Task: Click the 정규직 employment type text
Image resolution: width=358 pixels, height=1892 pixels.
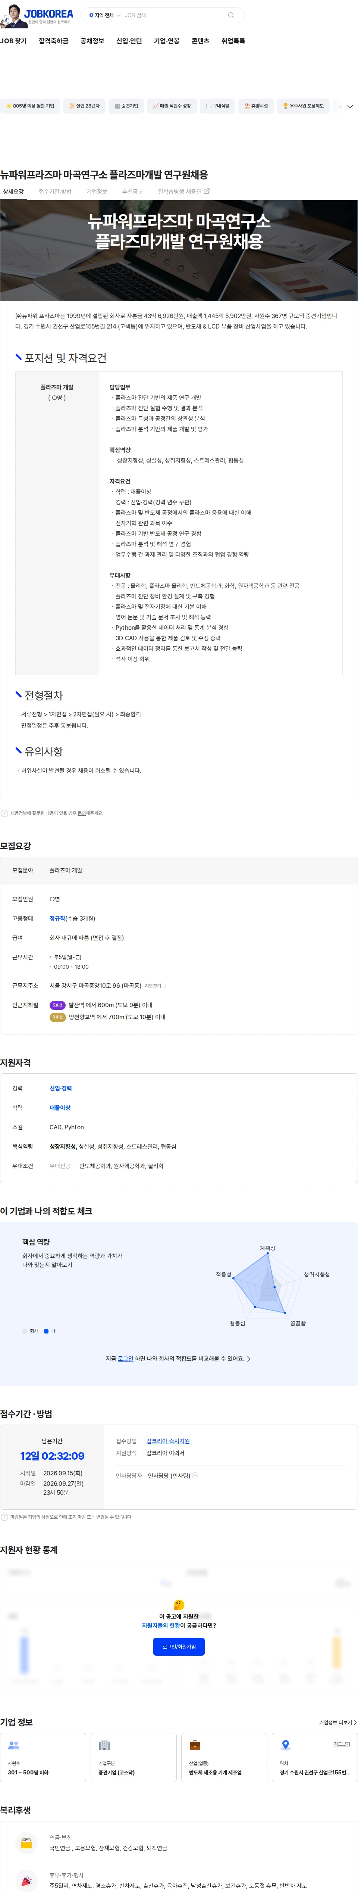Action: click(57, 918)
